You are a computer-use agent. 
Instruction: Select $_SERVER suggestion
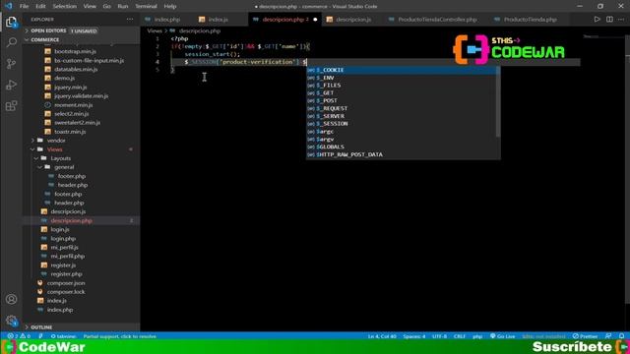pos(403,116)
